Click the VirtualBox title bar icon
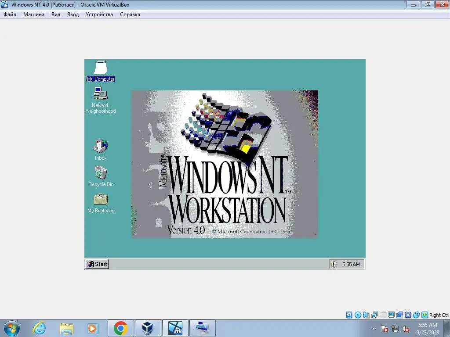Viewport: 450px width, 337px height. coord(4,4)
